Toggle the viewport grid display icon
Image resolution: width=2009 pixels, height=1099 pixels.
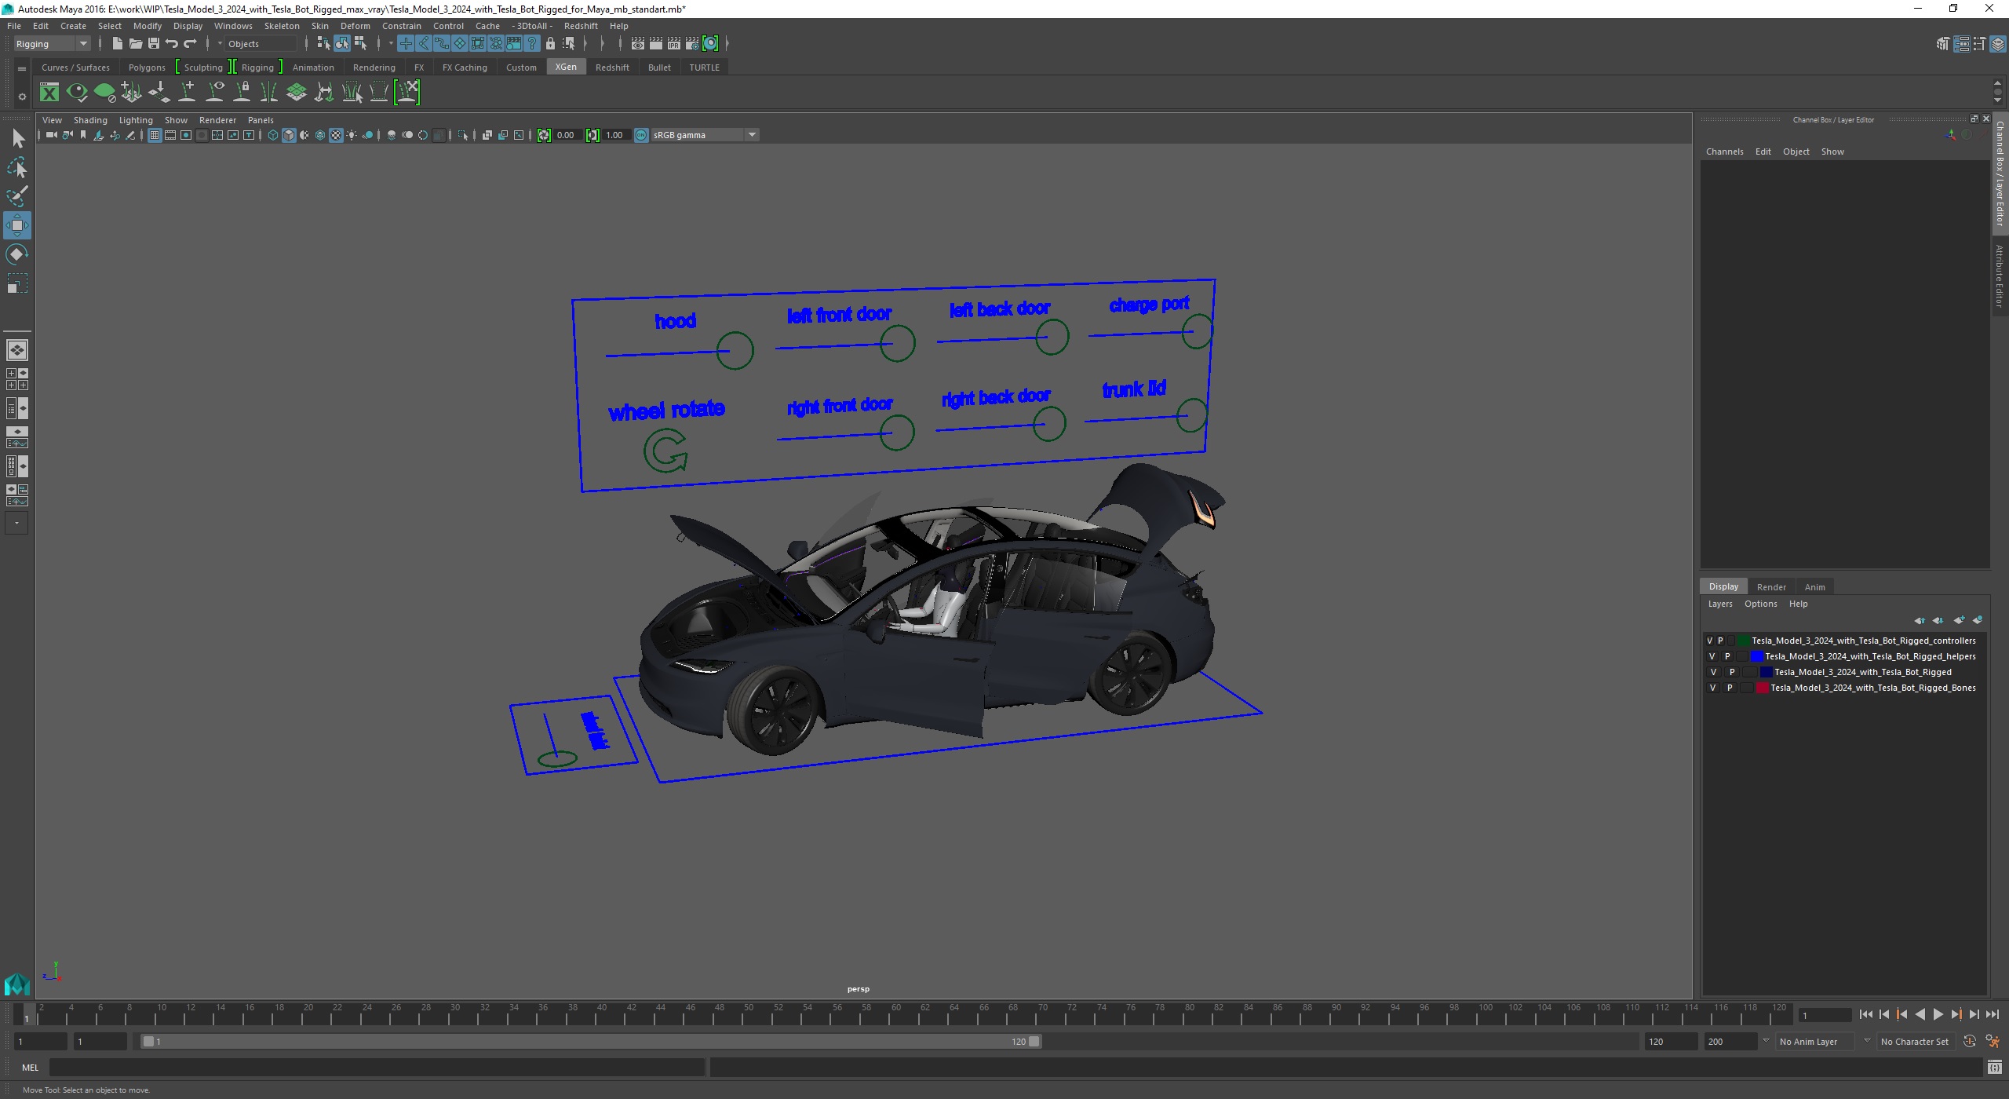(155, 135)
